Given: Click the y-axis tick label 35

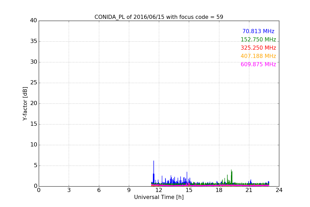Looking at the screenshot, I should pyautogui.click(x=34, y=41).
